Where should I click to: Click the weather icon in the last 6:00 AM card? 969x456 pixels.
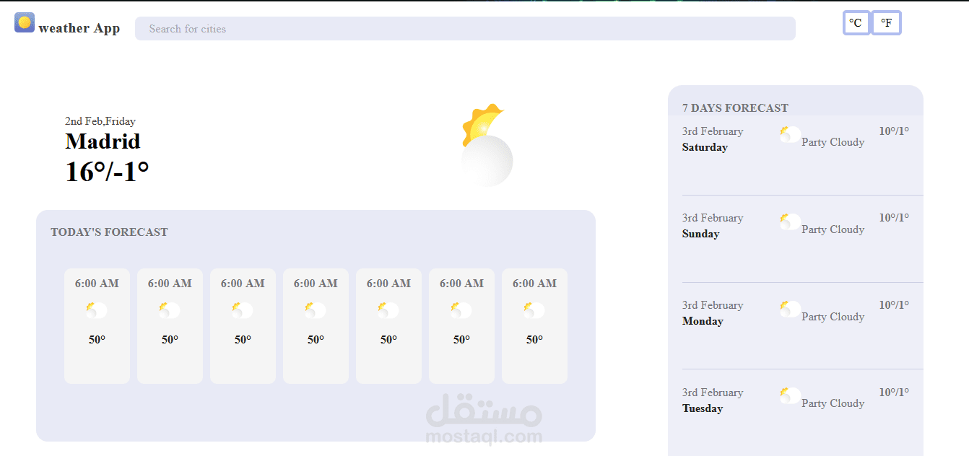tap(534, 310)
